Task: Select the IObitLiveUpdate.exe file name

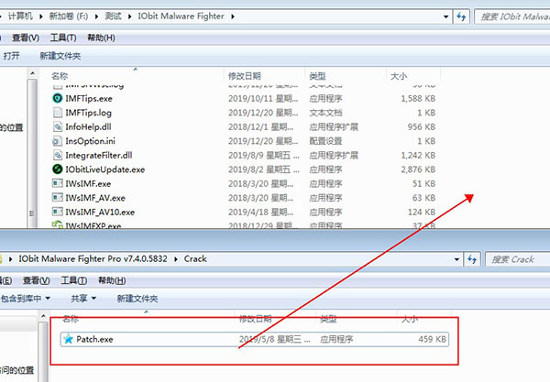Action: [104, 169]
